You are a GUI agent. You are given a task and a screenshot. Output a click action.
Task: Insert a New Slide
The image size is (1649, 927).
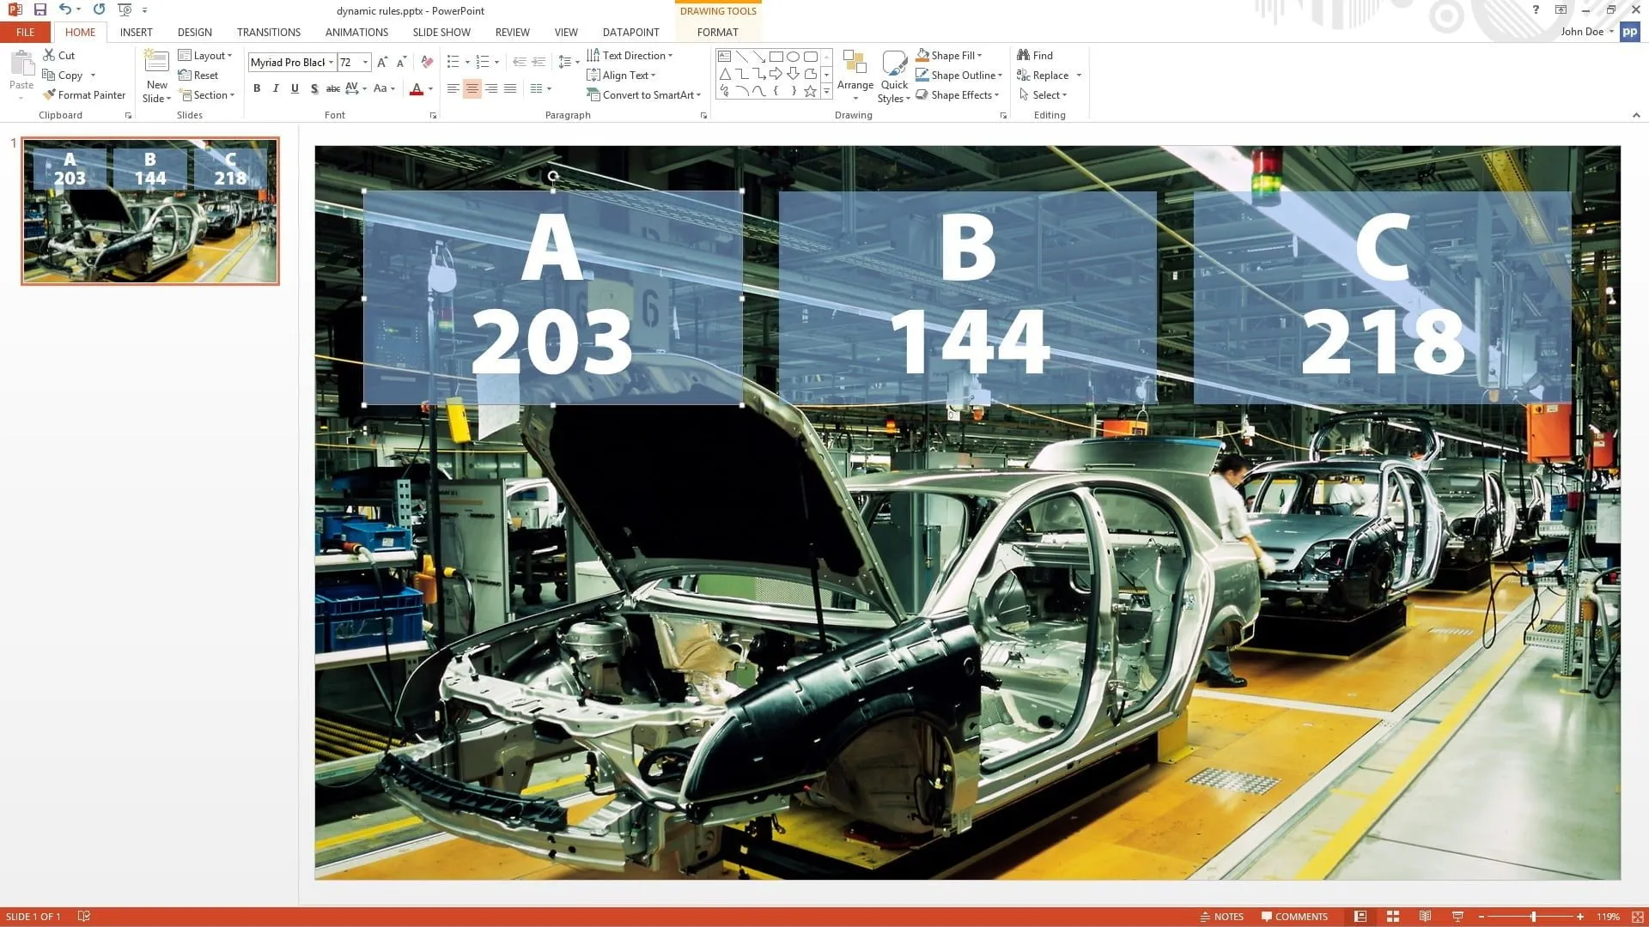click(156, 76)
